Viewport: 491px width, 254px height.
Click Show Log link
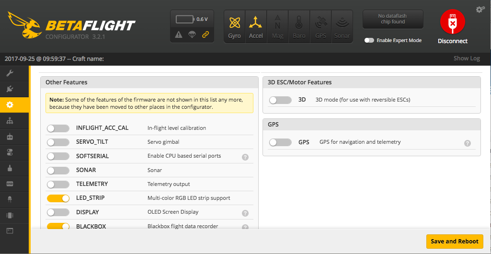click(x=467, y=58)
